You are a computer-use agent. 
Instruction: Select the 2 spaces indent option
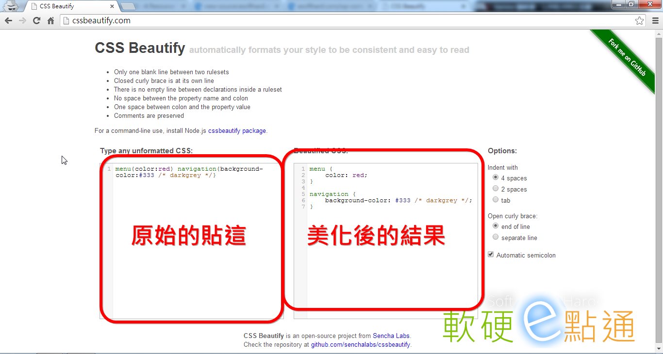(496, 189)
